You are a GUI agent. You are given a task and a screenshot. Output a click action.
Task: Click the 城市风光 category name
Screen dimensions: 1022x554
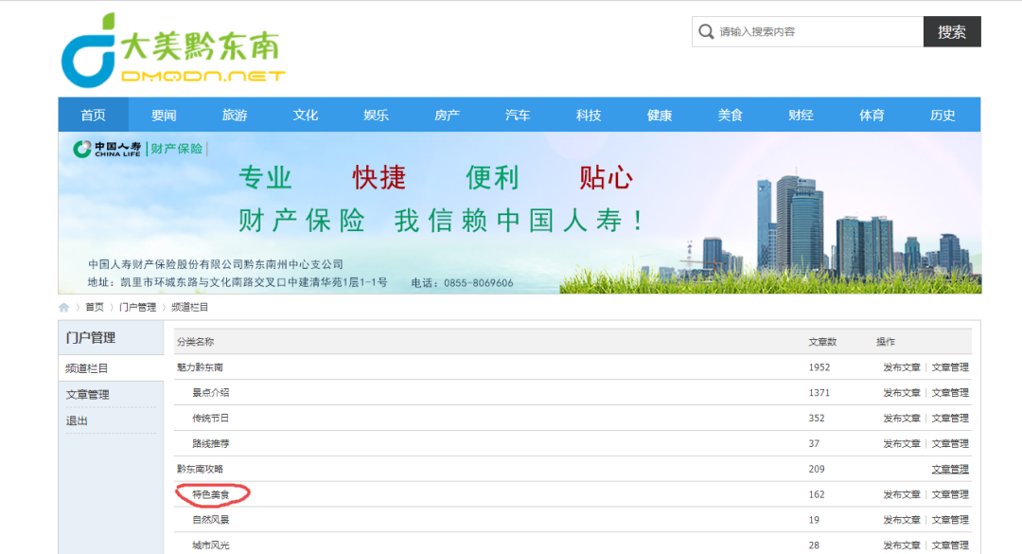pyautogui.click(x=210, y=545)
